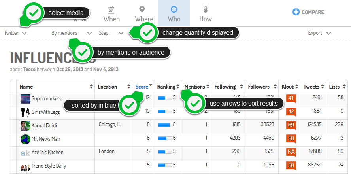This screenshot has height=174, width=351.
Task: Click lists value 209
Action: (339, 125)
